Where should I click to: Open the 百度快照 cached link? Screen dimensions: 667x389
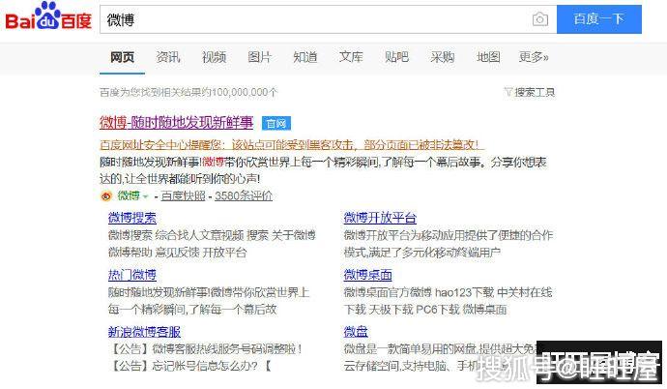[183, 195]
